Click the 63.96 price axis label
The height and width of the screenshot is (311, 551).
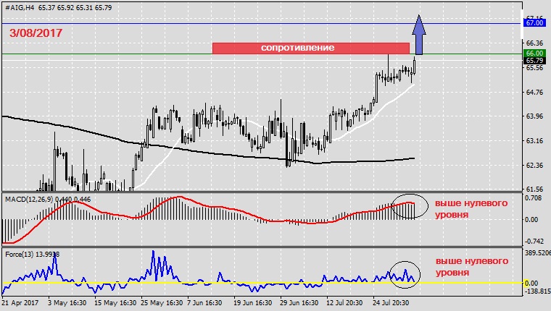pos(534,116)
